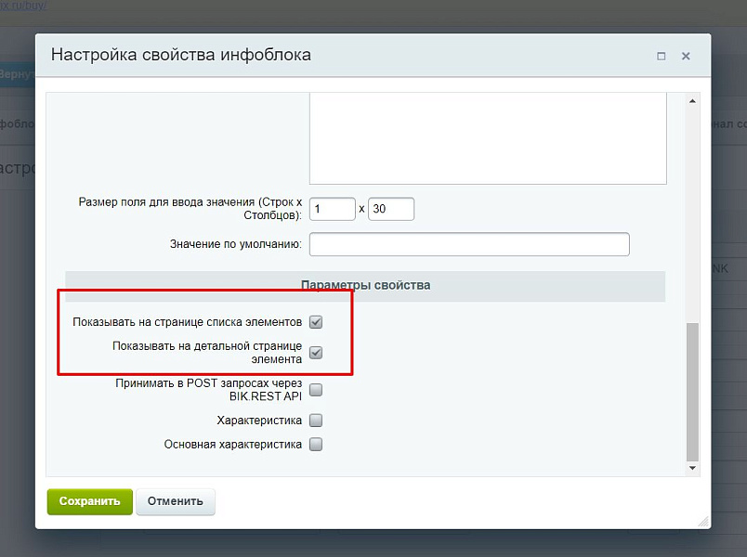Click the vertical scrollbar thumb in dialog
The image size is (747, 557).
[x=692, y=392]
